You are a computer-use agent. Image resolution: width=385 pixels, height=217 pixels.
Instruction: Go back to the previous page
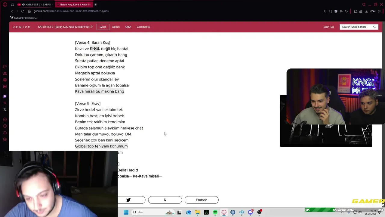[x=12, y=11]
